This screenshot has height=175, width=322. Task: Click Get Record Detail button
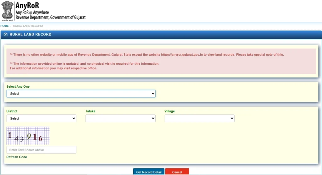click(149, 172)
